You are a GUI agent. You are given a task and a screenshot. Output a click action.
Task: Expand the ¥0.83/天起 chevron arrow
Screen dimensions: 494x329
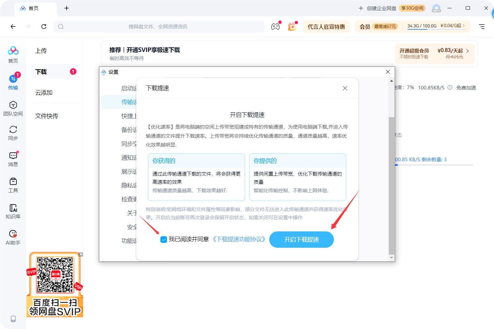click(468, 51)
